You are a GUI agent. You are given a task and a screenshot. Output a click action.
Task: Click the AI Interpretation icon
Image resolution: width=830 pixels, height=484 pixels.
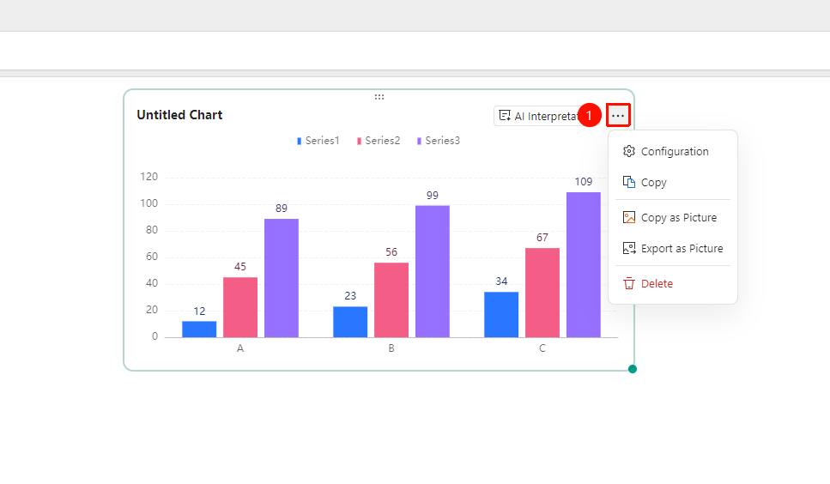[505, 116]
